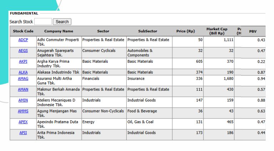Open the AMAN stock link
Viewport: 274px width, 151px height.
click(23, 89)
